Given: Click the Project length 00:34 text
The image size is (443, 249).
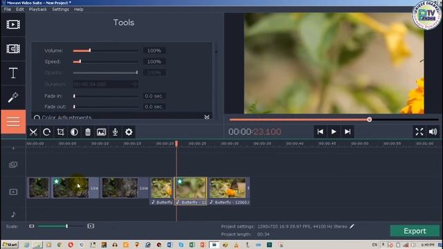Looking at the screenshot, I should 245,234.
